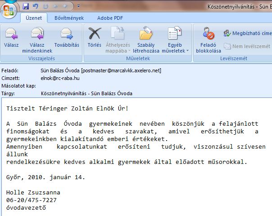Delete the message with Törlés
The width and height of the screenshot is (272, 216).
pos(95,38)
